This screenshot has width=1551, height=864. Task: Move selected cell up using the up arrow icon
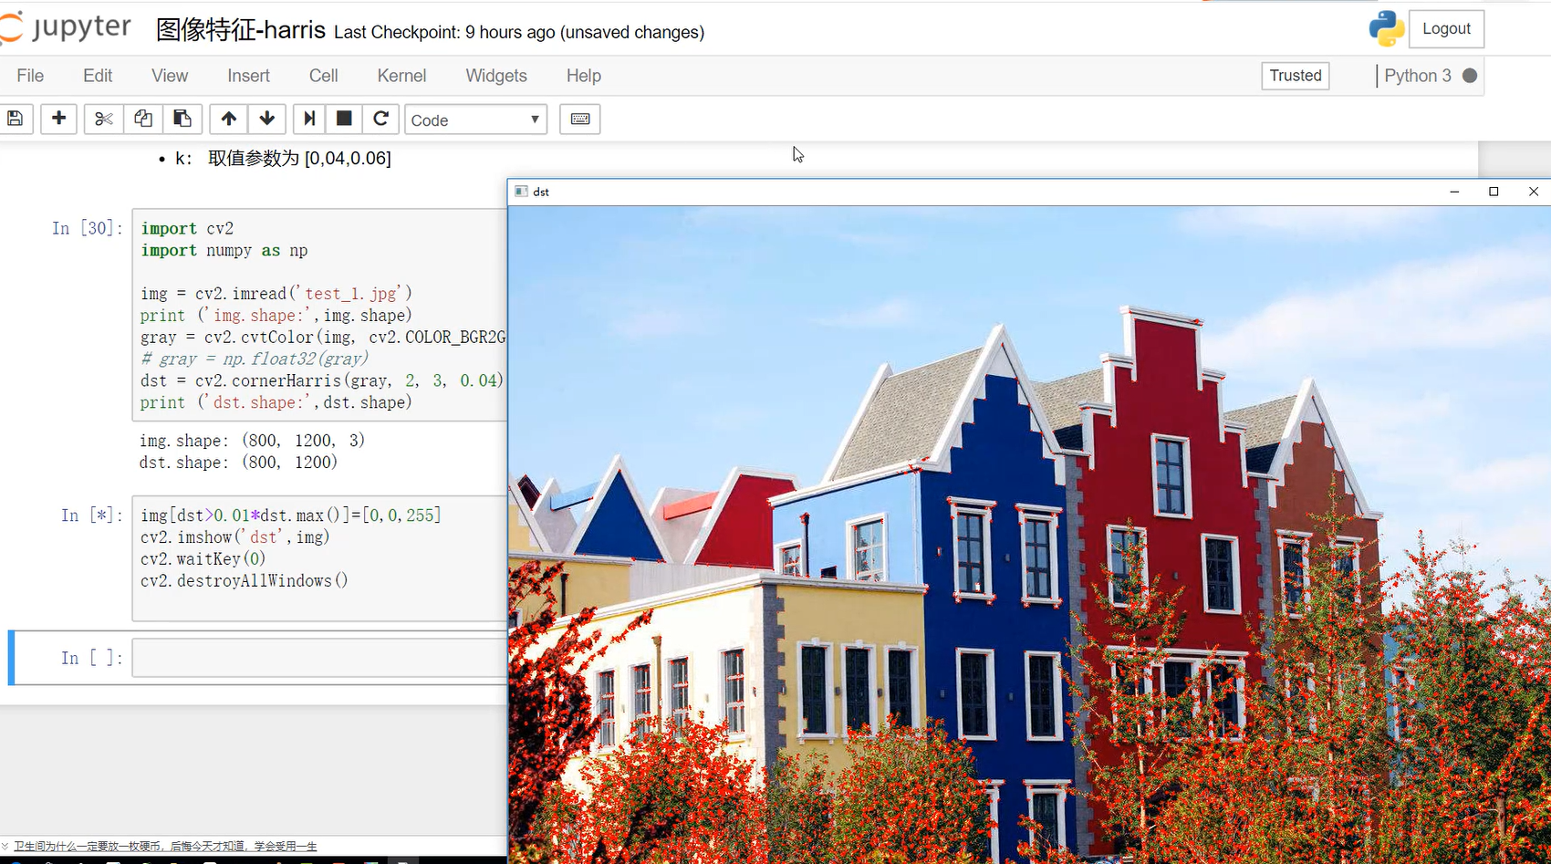pos(229,120)
